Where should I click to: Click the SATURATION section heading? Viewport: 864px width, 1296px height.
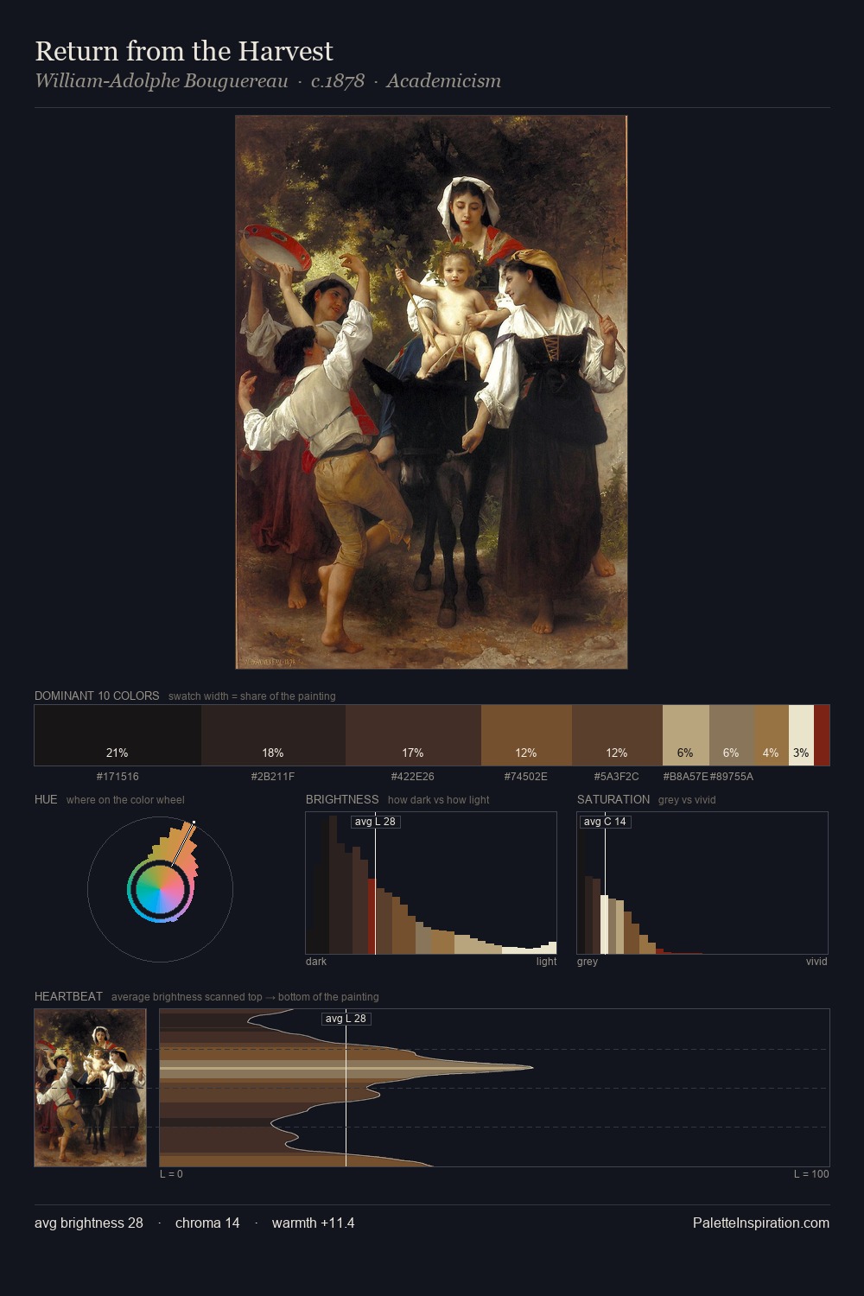pos(613,799)
